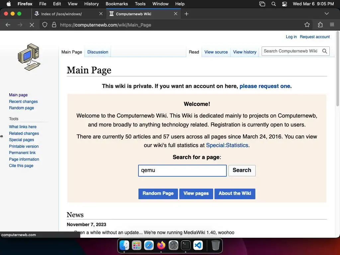This screenshot has height=255, width=340.
Task: Click the back arrow navigation icon
Action: (x=8, y=25)
